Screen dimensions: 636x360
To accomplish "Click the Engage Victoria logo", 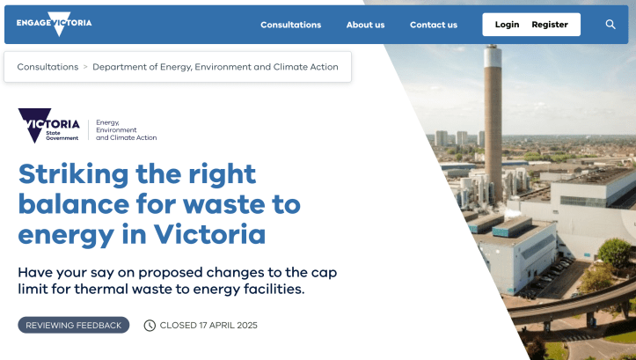I will 54,24.
